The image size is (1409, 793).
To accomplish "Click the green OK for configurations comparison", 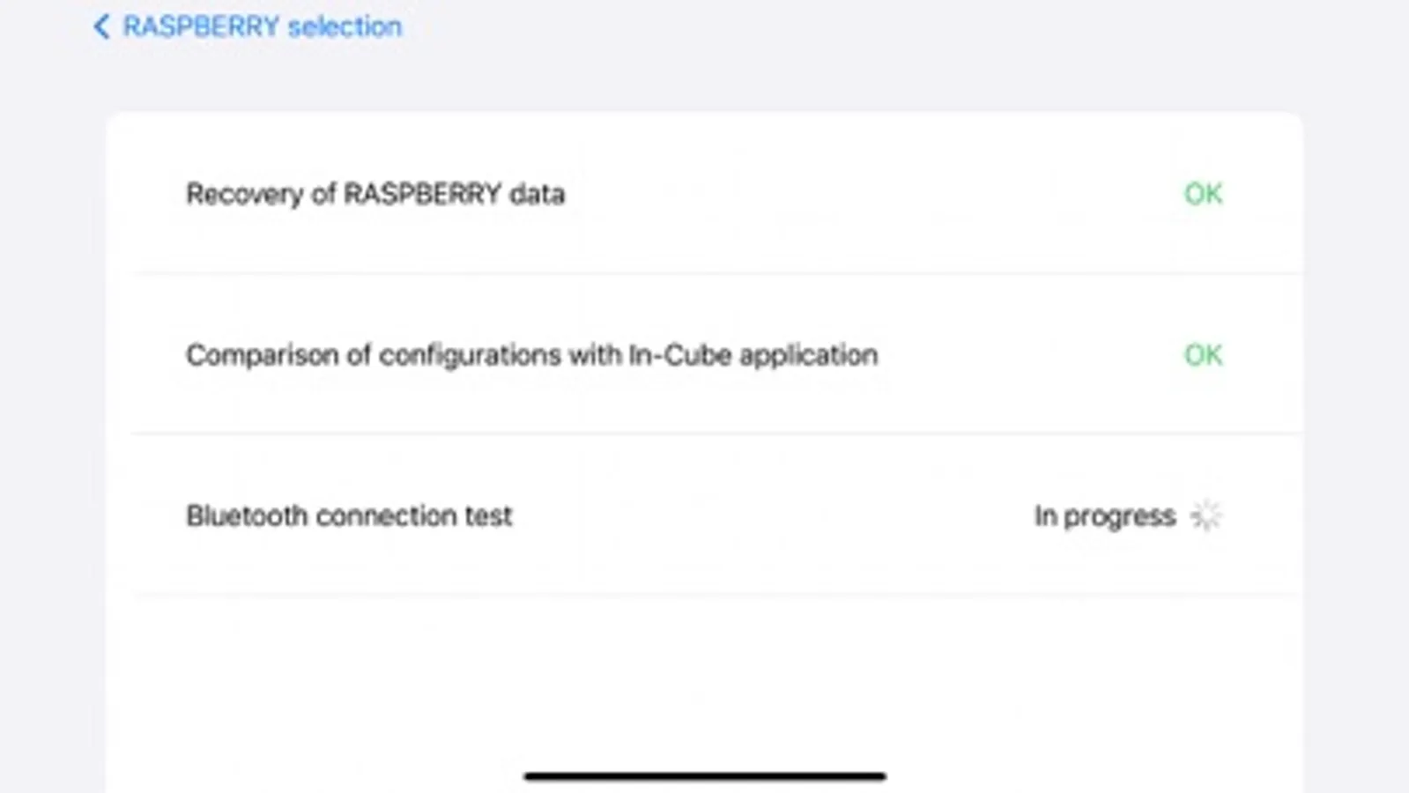I will (1203, 355).
